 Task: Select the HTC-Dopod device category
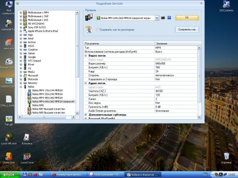(x=34, y=61)
